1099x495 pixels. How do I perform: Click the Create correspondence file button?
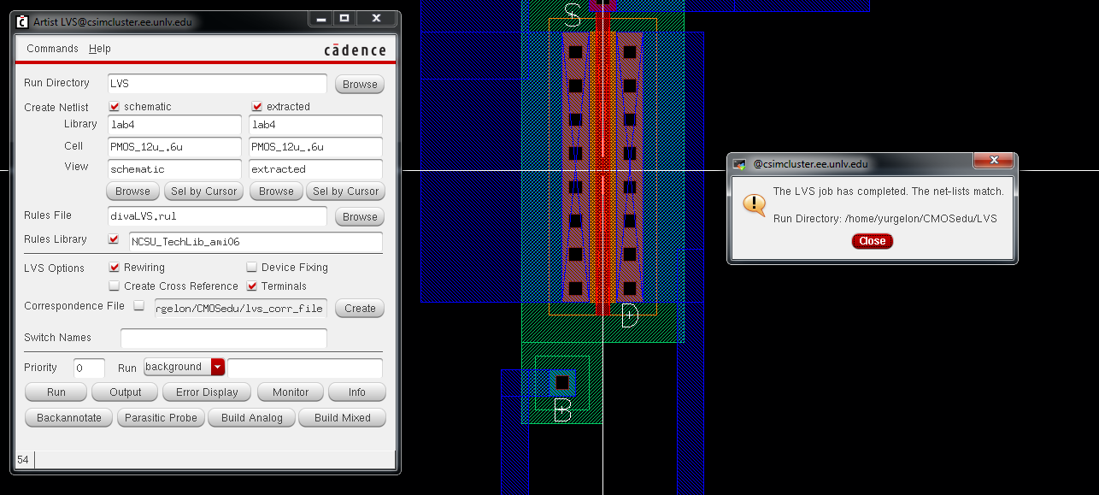pos(360,309)
